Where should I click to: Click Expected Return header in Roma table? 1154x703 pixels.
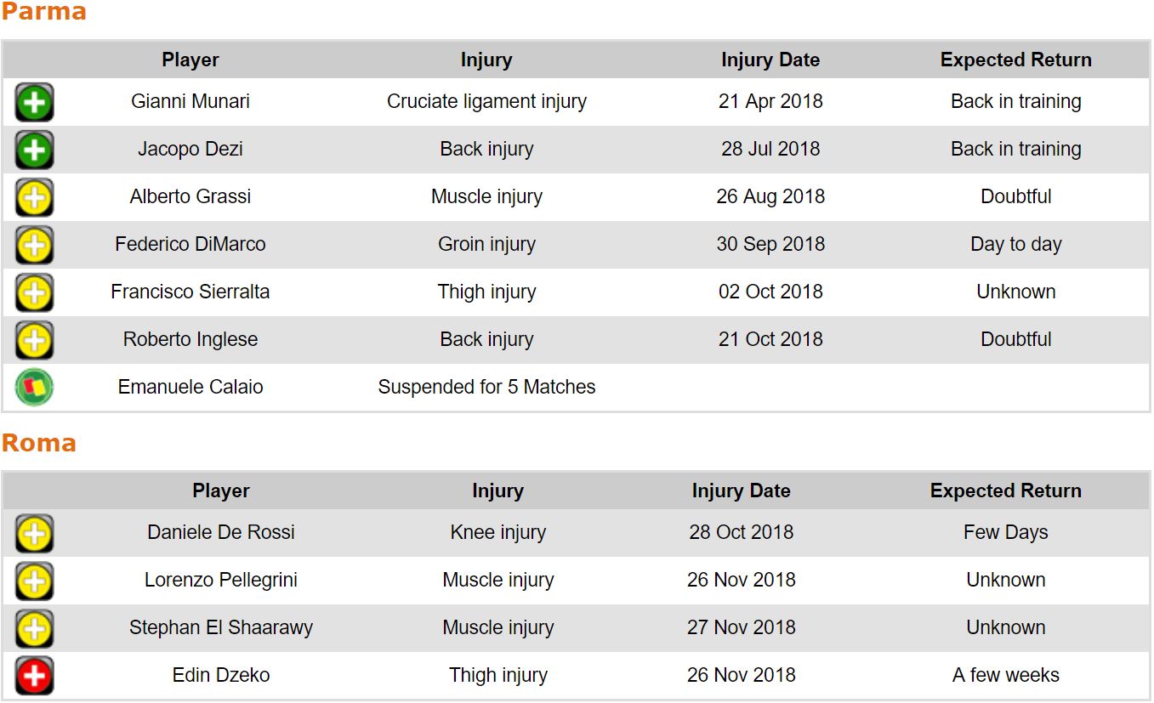pos(1005,491)
